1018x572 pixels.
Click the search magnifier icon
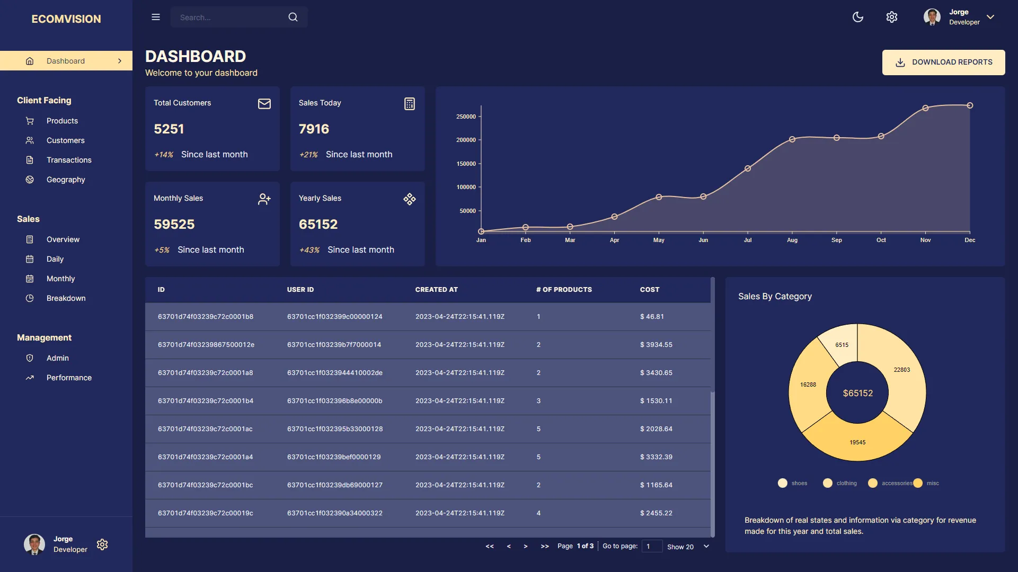pyautogui.click(x=293, y=17)
